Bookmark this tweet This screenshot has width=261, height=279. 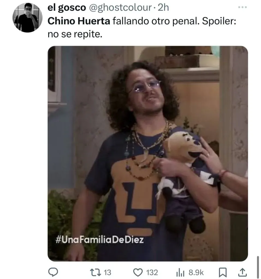[x=223, y=272]
